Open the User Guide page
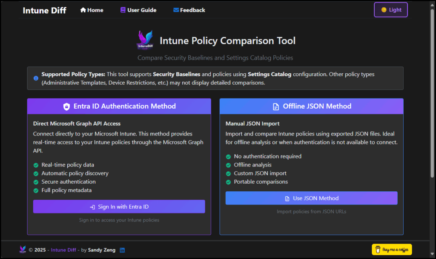Screen dimensions: 436x259 click(138, 10)
